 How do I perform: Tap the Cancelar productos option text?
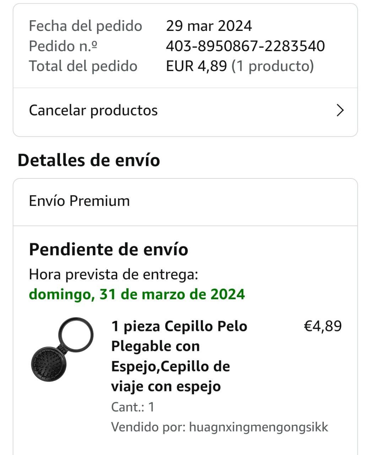pos(93,111)
